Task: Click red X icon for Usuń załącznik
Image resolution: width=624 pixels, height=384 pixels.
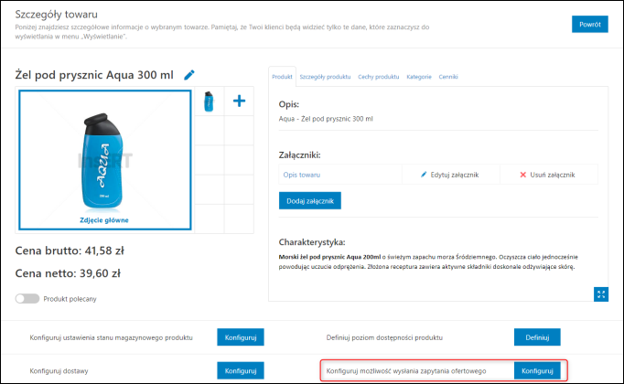Action: [523, 175]
